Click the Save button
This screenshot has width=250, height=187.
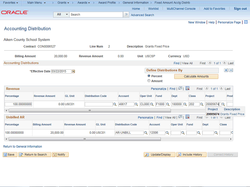point(10,155)
